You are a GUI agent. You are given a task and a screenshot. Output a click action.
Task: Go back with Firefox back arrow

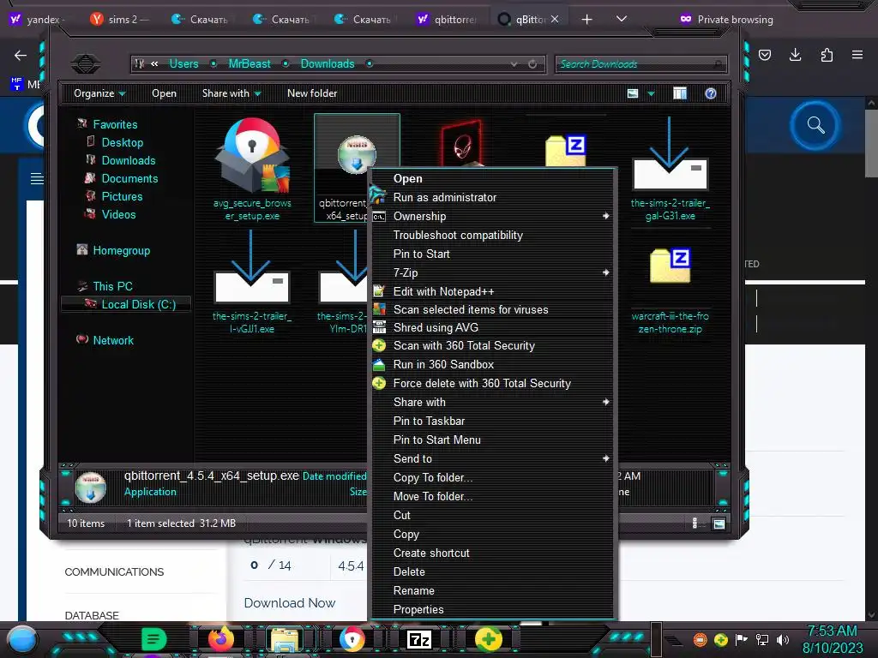pyautogui.click(x=21, y=55)
